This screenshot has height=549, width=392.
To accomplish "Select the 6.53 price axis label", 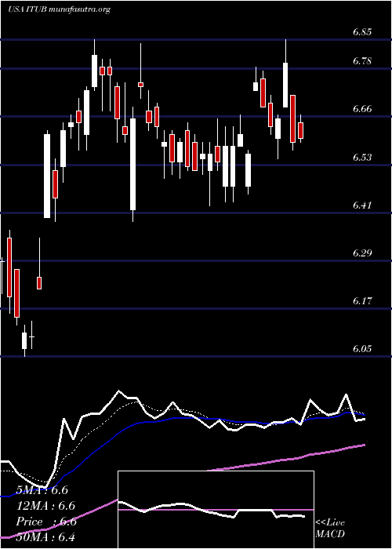I will 362,157.
